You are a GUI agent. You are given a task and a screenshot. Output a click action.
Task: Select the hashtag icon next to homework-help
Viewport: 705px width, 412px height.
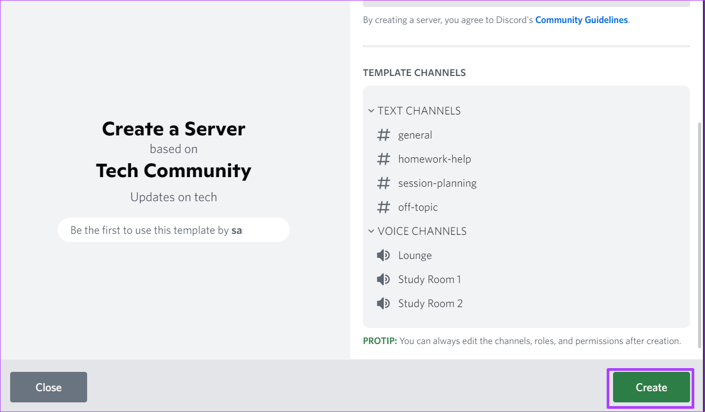coord(383,159)
